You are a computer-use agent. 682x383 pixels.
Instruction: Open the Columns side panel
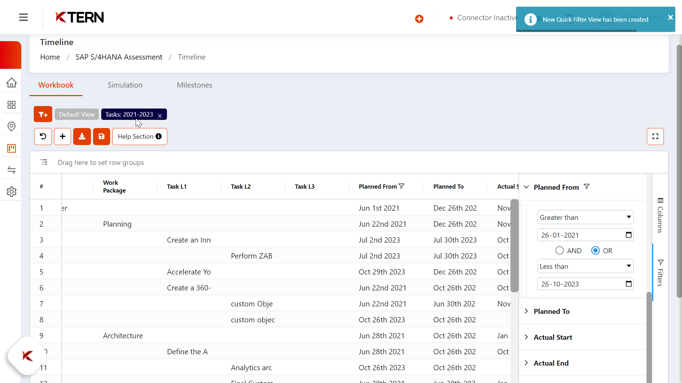click(660, 215)
